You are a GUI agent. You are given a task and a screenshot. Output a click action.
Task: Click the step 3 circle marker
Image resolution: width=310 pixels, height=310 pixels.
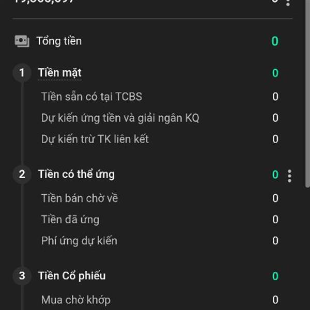tap(22, 276)
